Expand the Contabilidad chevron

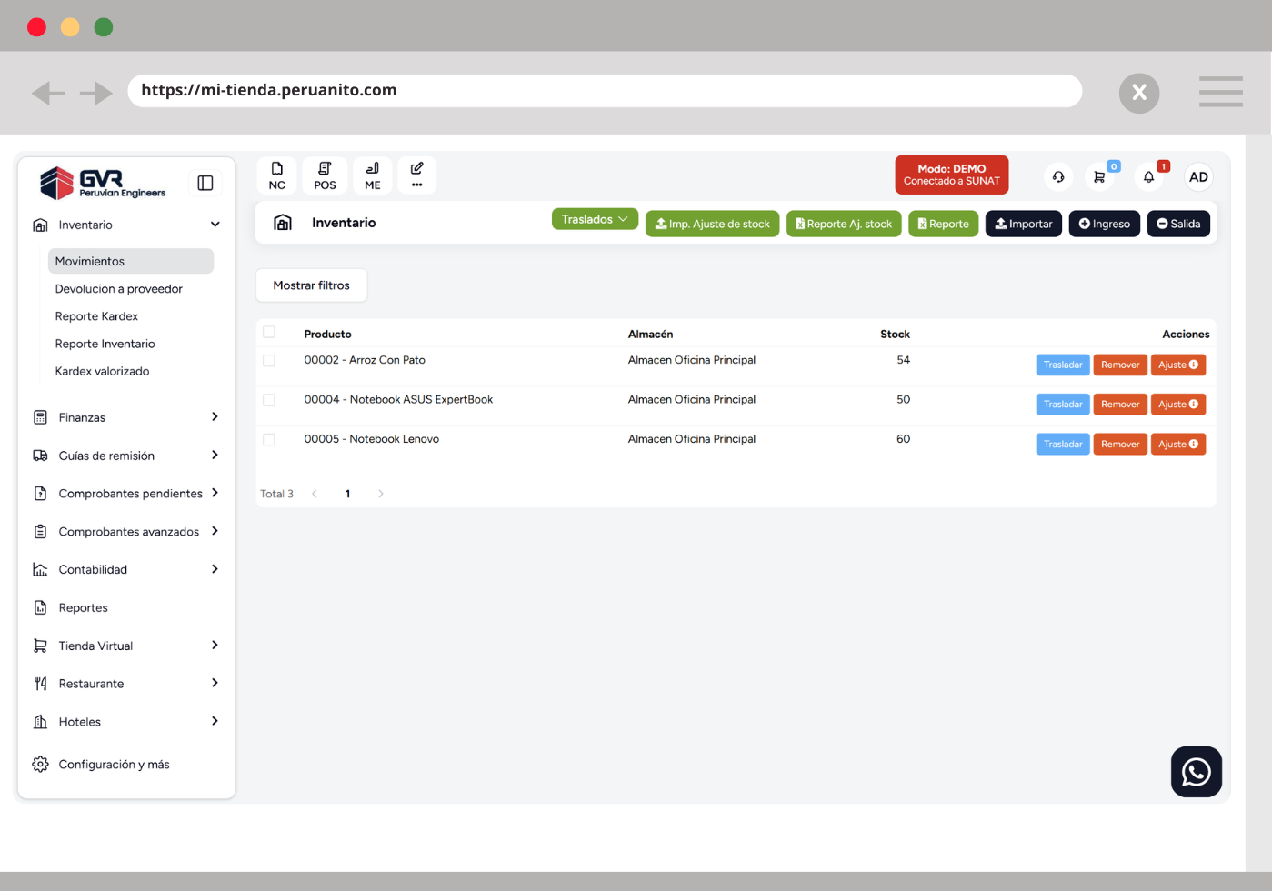pyautogui.click(x=215, y=569)
